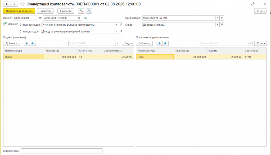
Task: Add document to favorites with star icon
Action: [x=22, y=4]
